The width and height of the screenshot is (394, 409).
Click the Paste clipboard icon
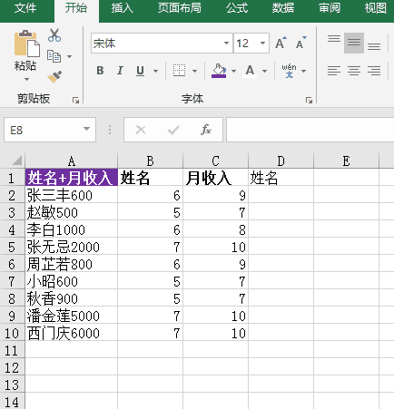(26, 44)
